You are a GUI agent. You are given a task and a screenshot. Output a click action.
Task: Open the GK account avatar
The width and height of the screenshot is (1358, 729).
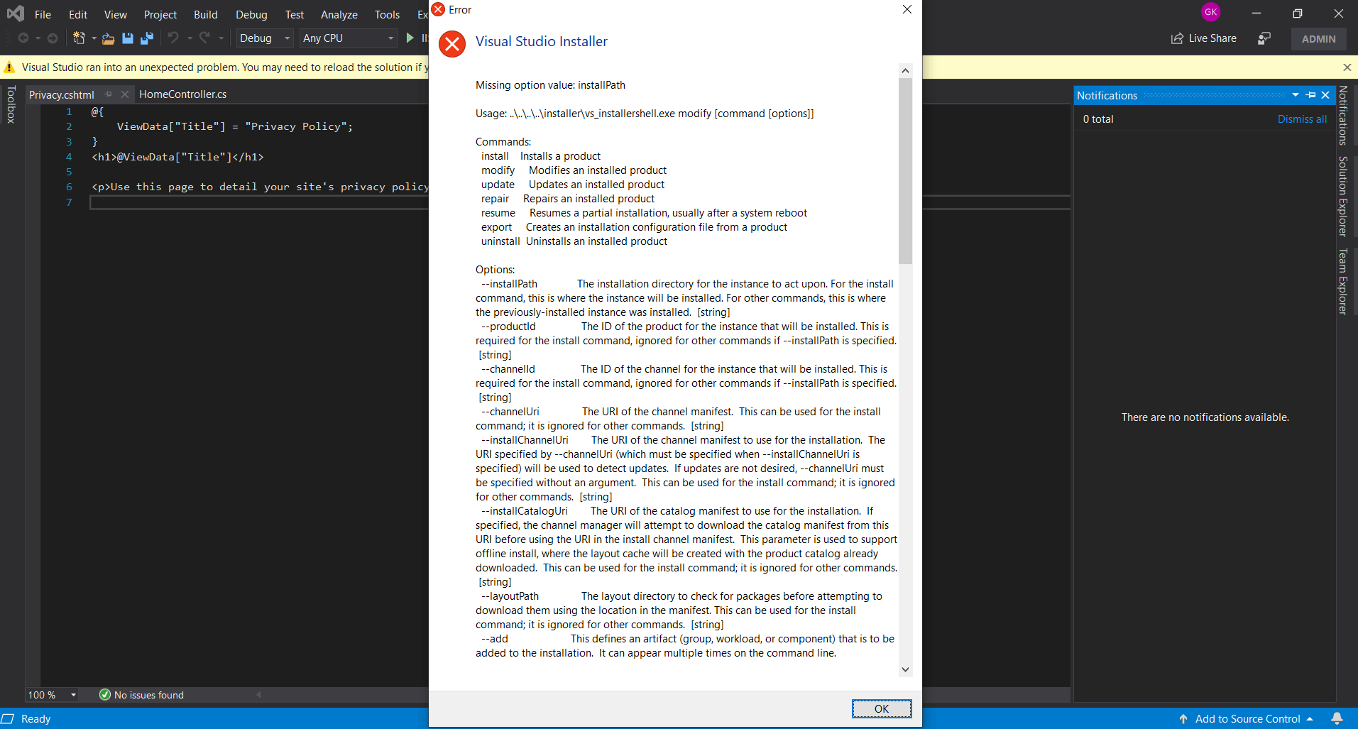coord(1211,12)
